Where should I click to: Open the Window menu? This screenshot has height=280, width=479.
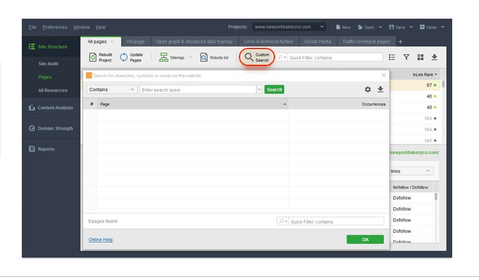coord(81,27)
